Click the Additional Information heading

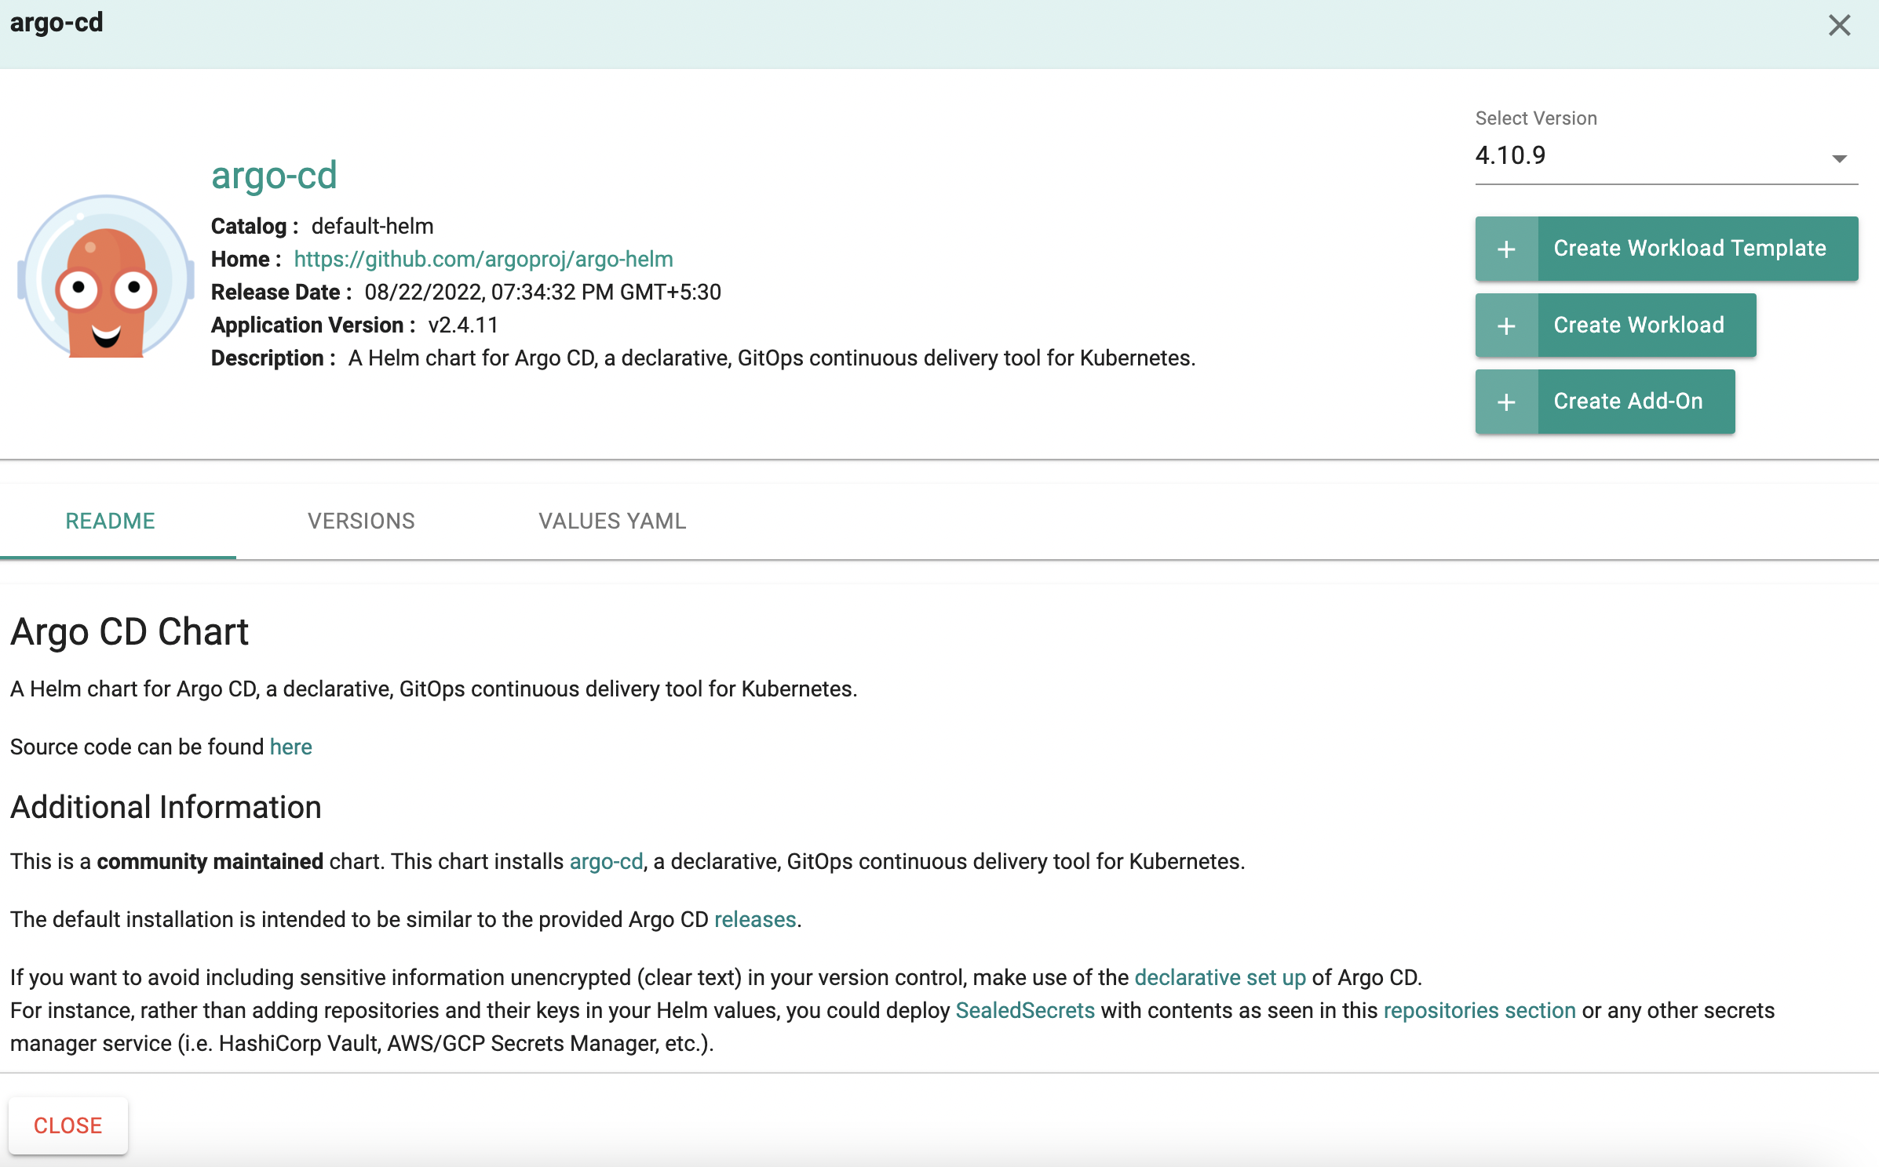click(x=166, y=807)
